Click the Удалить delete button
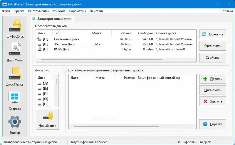 (212, 101)
